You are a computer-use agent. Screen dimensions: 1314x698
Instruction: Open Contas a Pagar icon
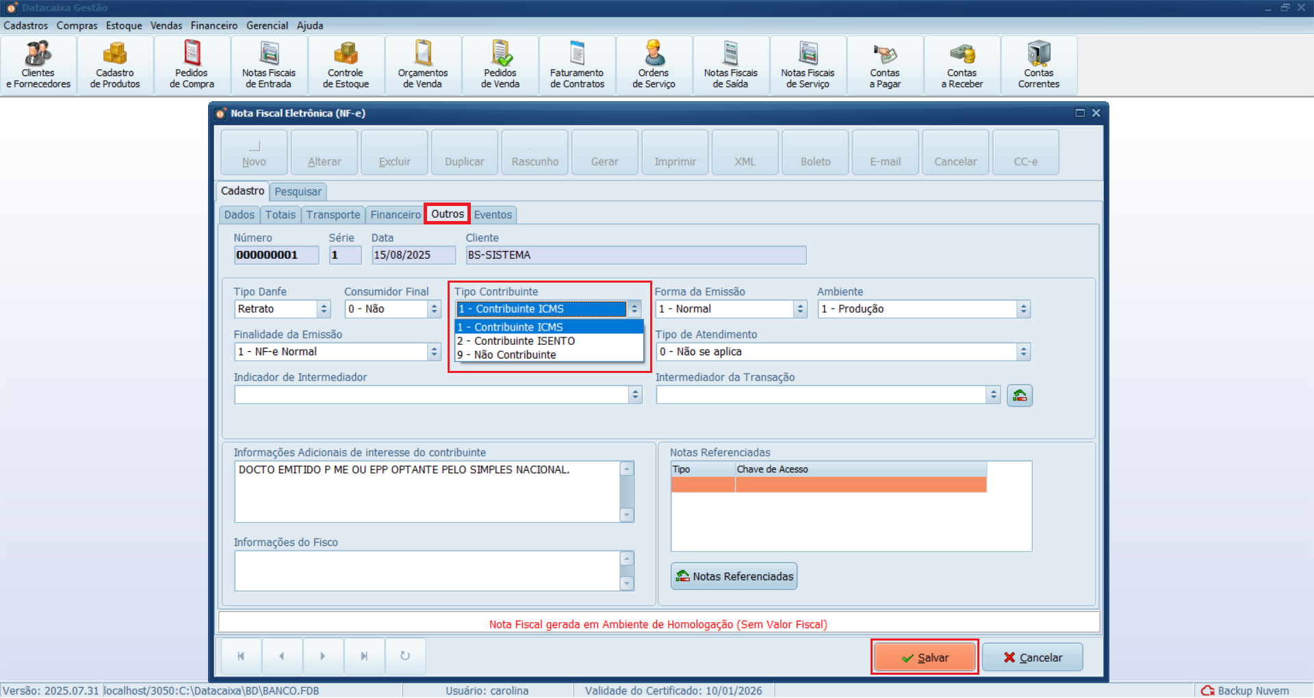(885, 66)
